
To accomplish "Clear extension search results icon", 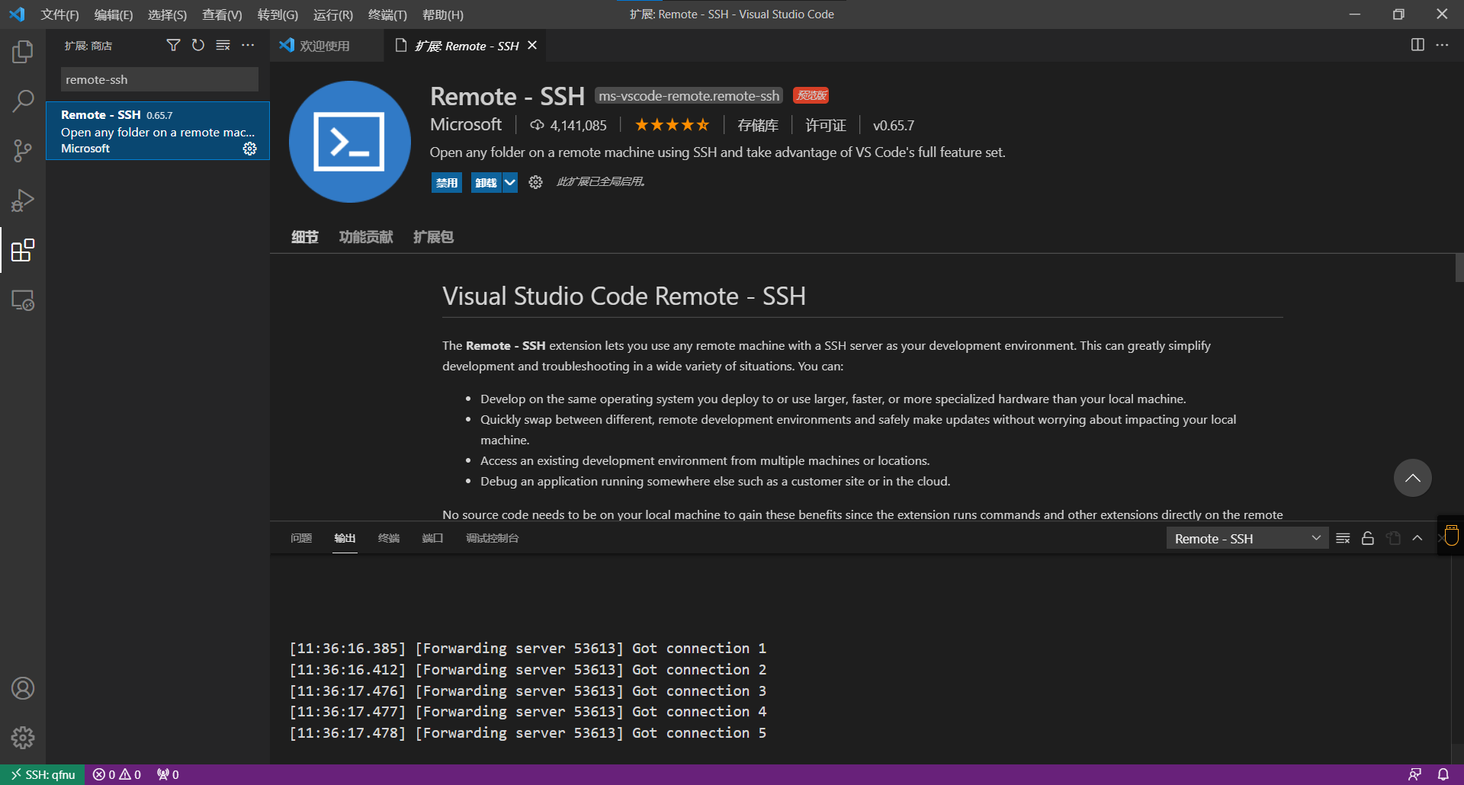I will coord(223,46).
